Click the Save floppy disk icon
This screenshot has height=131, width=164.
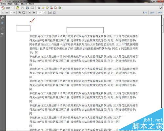pos(23,8)
